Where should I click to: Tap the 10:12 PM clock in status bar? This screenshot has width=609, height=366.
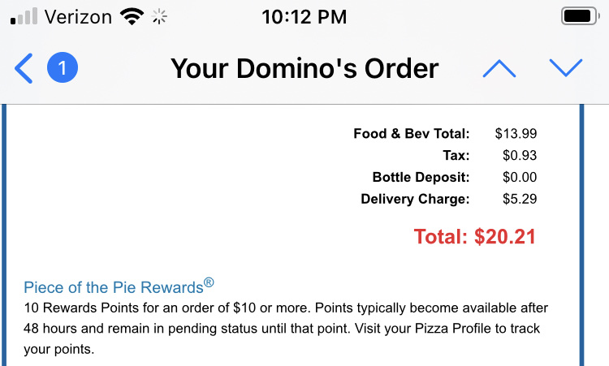tap(304, 17)
